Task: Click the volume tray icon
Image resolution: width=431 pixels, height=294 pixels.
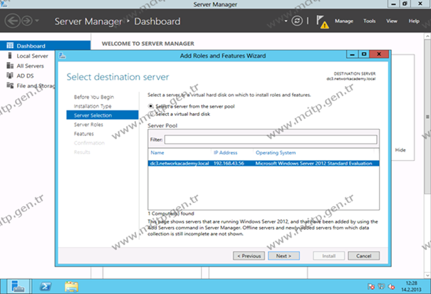Action: [391, 287]
